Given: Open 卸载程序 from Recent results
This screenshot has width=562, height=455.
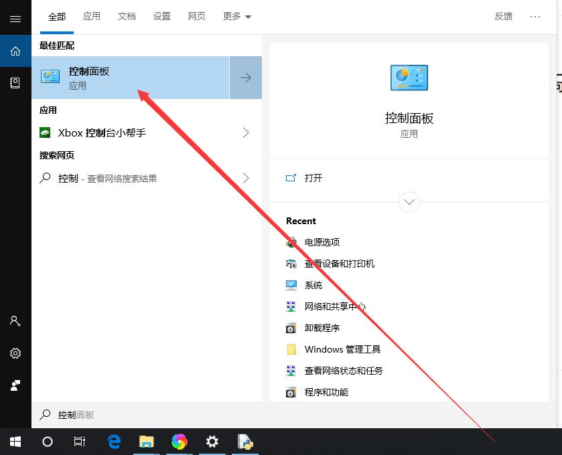Looking at the screenshot, I should [x=321, y=328].
